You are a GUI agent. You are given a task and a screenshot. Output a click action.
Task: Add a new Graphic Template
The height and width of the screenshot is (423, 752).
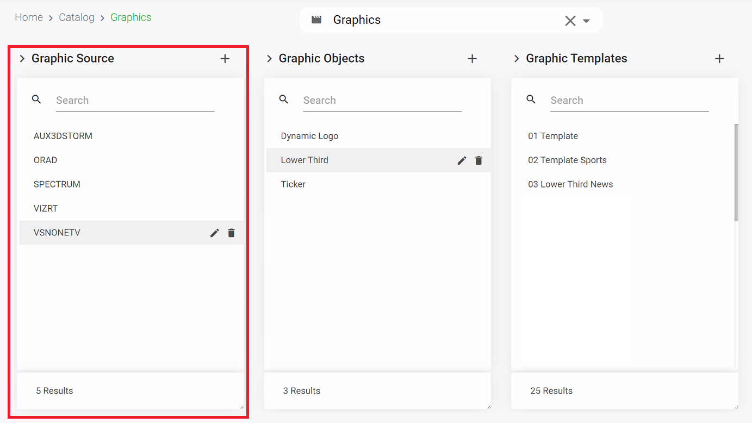pyautogui.click(x=719, y=59)
